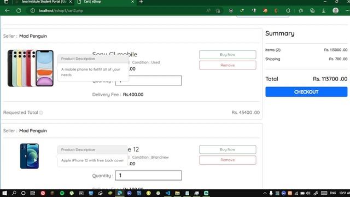Click the Sony C1 mobile quantity field
This screenshot has width=350, height=197.
pyautogui.click(x=148, y=80)
